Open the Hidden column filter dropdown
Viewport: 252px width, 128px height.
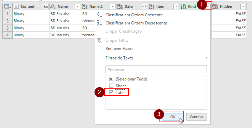(243, 6)
